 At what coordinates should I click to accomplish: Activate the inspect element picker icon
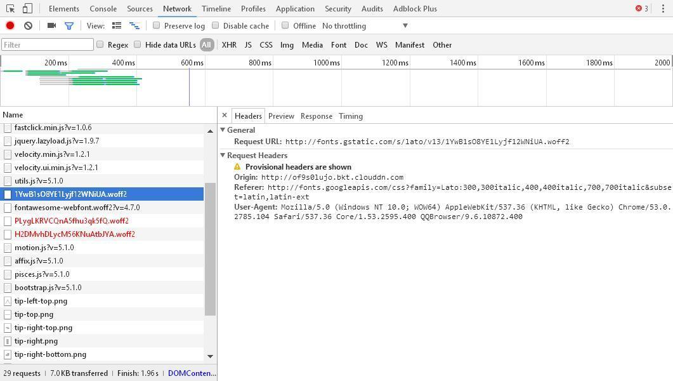point(10,9)
